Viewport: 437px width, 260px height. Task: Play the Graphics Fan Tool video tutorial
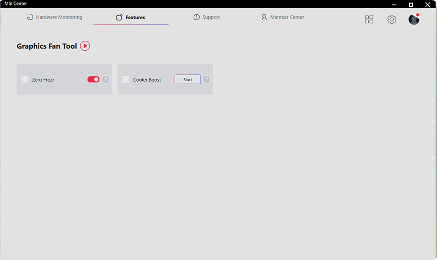click(x=85, y=46)
